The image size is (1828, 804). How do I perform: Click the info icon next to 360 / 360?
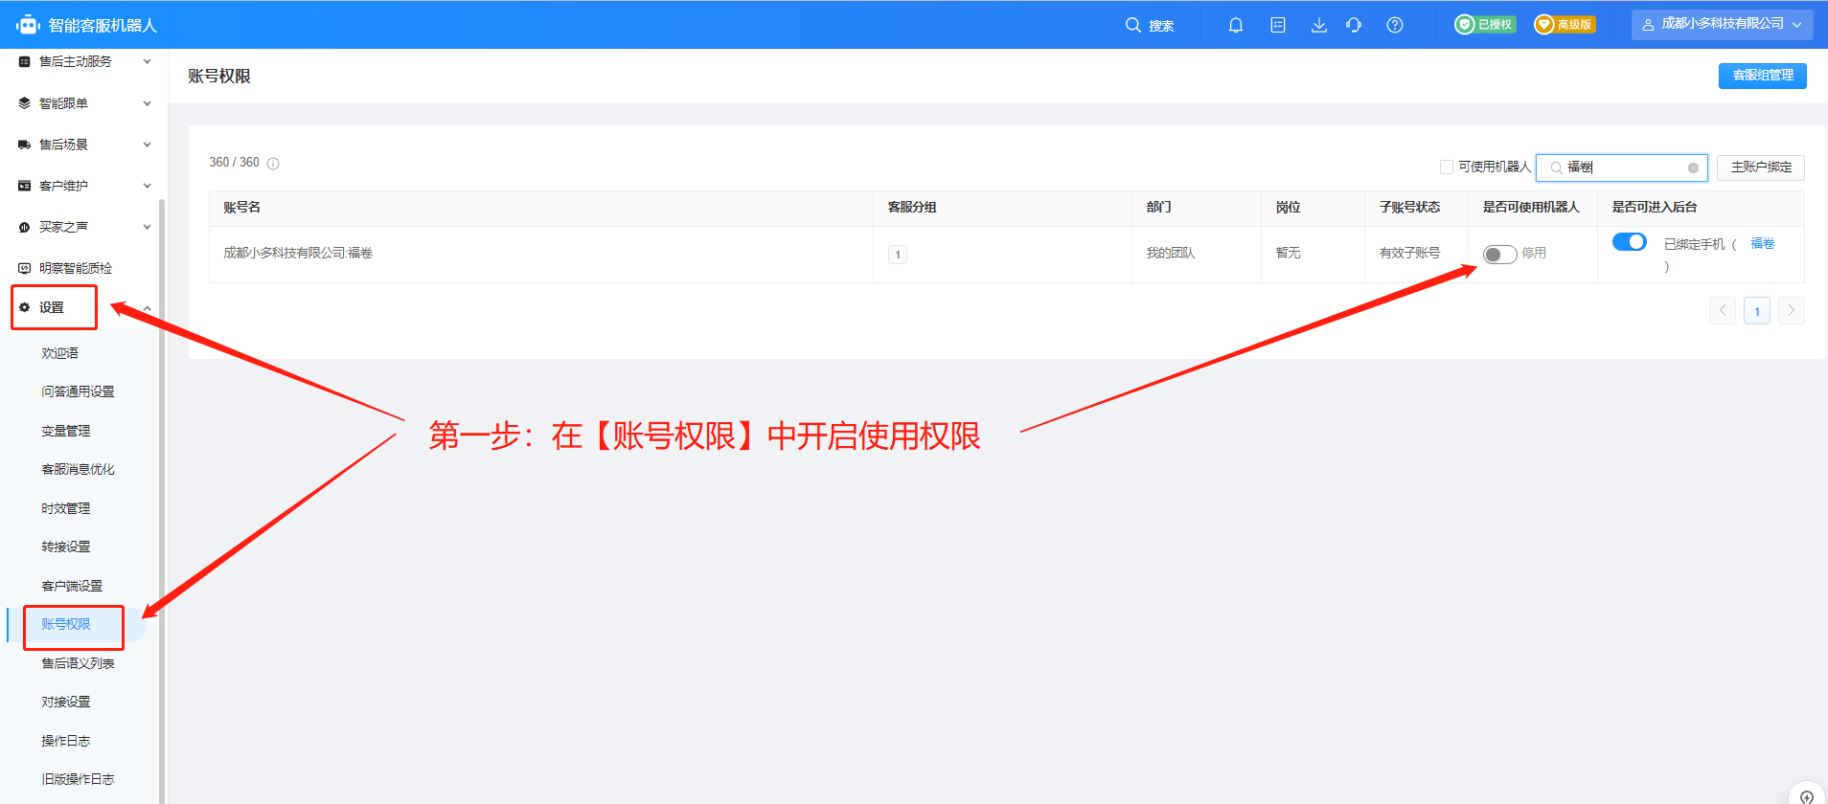click(x=273, y=164)
